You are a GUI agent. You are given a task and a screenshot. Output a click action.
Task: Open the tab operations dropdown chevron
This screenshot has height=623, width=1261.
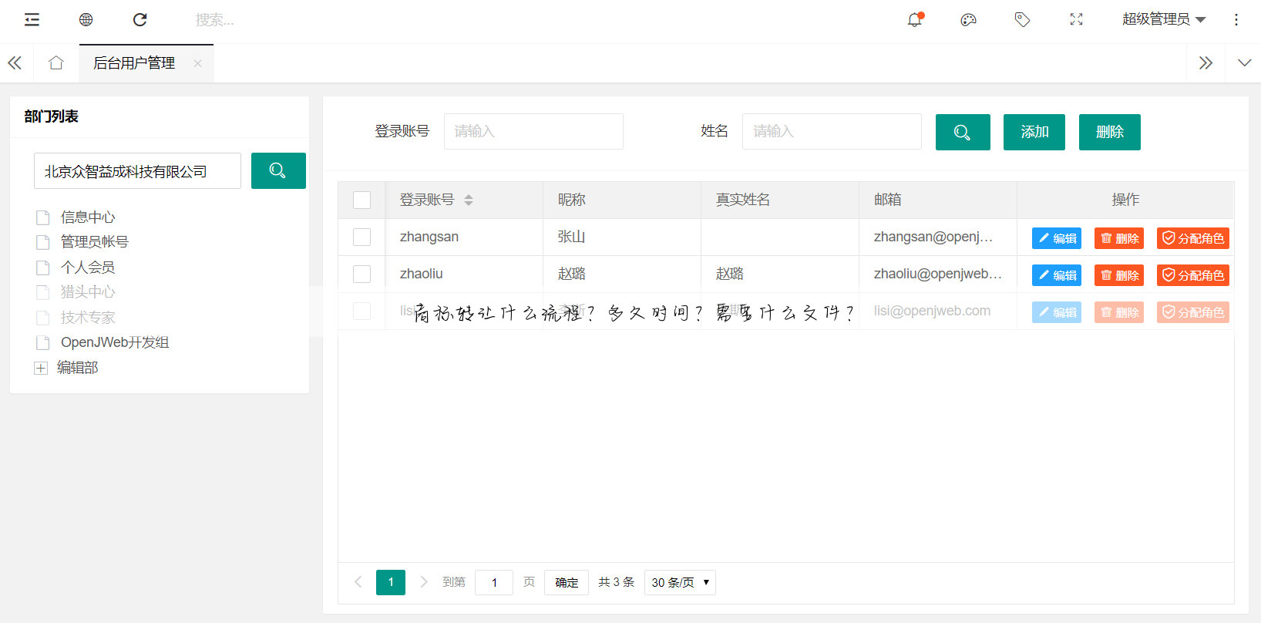coord(1244,62)
